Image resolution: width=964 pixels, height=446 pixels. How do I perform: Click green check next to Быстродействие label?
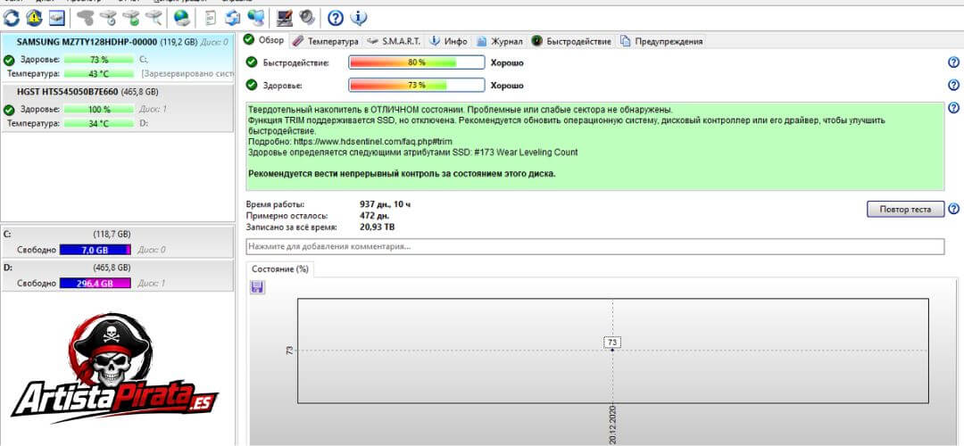click(252, 62)
